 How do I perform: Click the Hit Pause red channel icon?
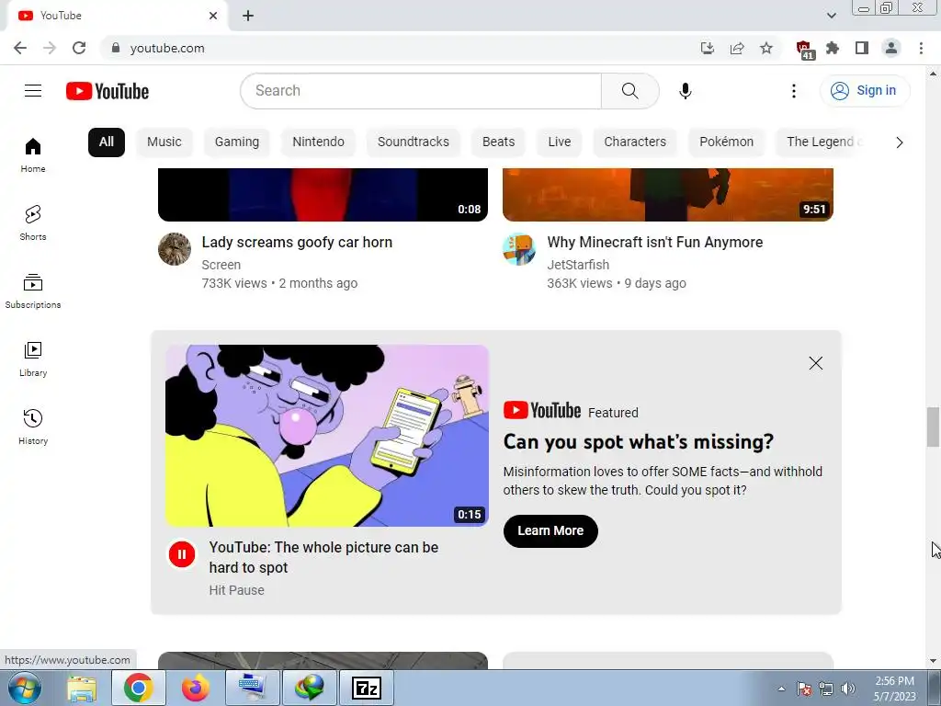pyautogui.click(x=182, y=554)
